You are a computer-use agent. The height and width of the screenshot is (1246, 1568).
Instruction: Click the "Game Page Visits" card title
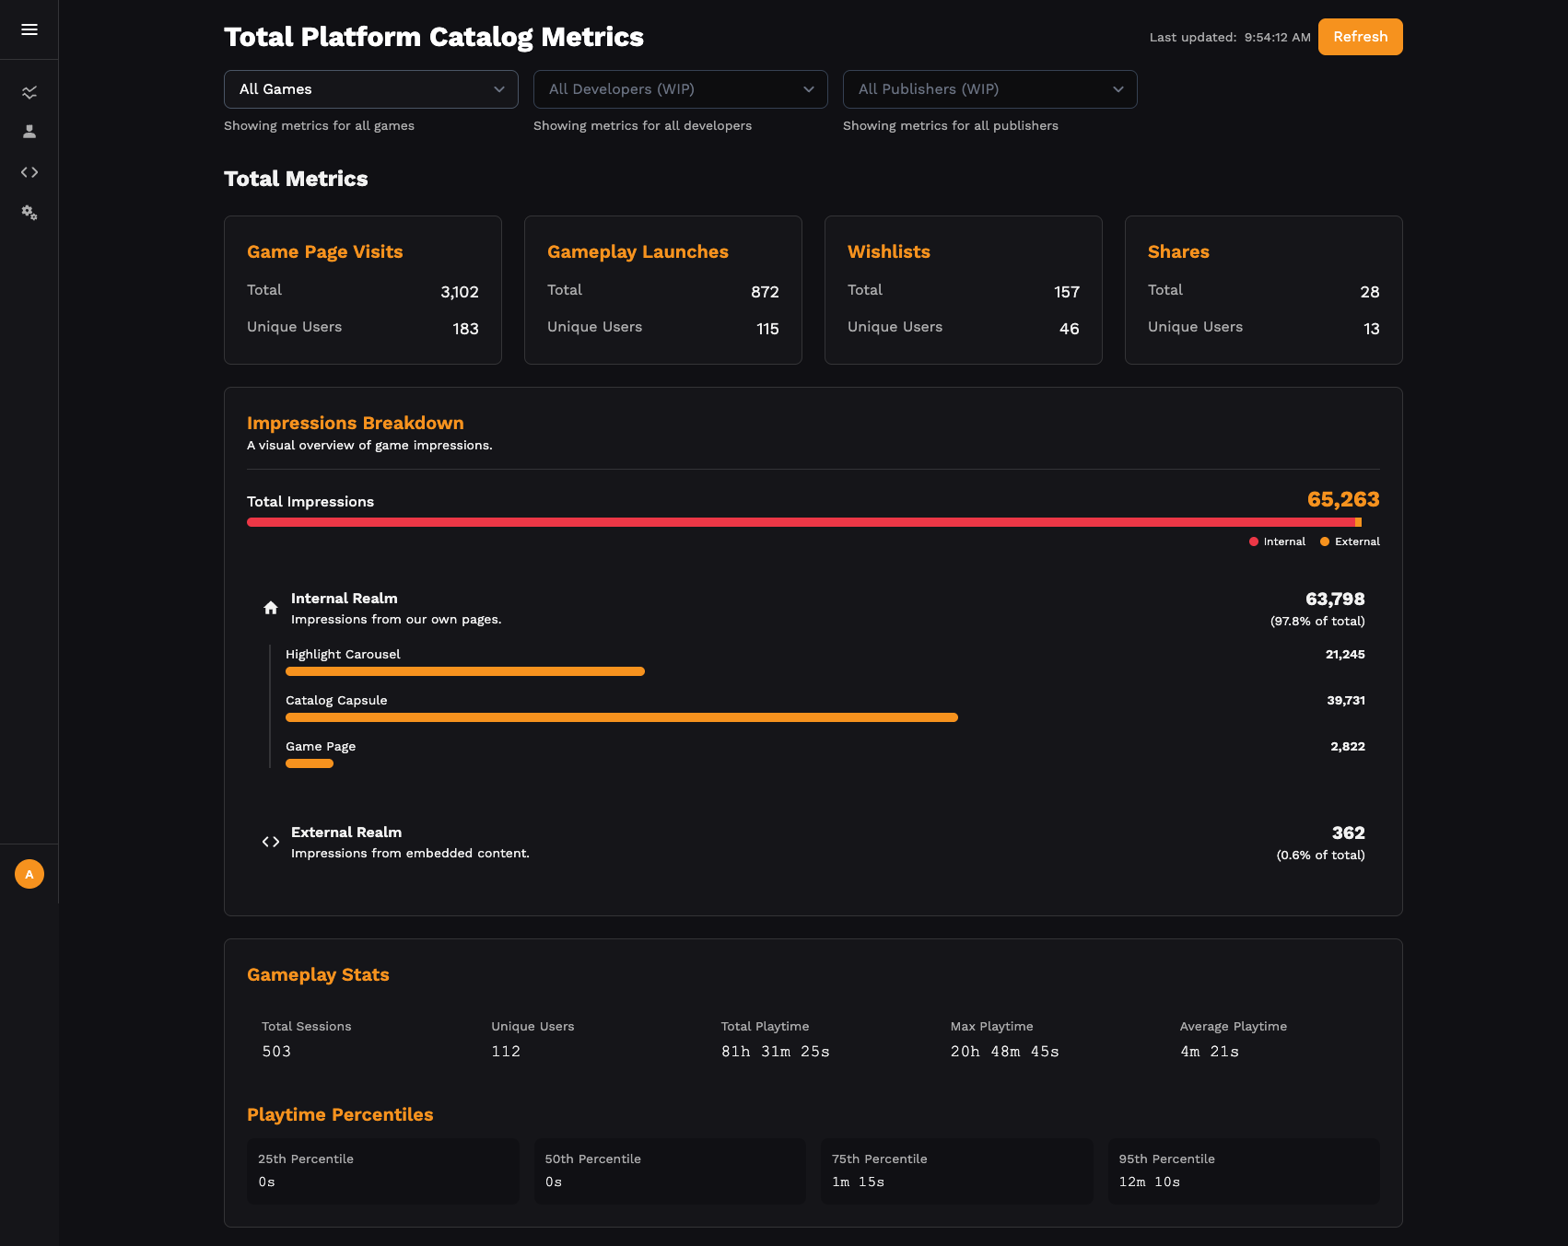(x=325, y=252)
